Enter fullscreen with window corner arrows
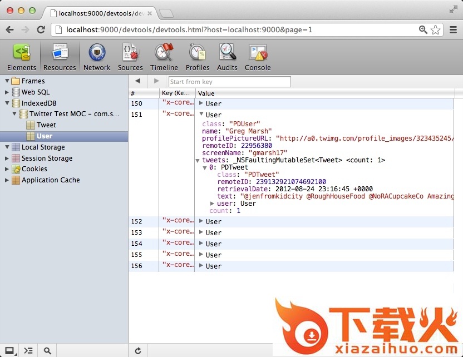 tap(453, 10)
